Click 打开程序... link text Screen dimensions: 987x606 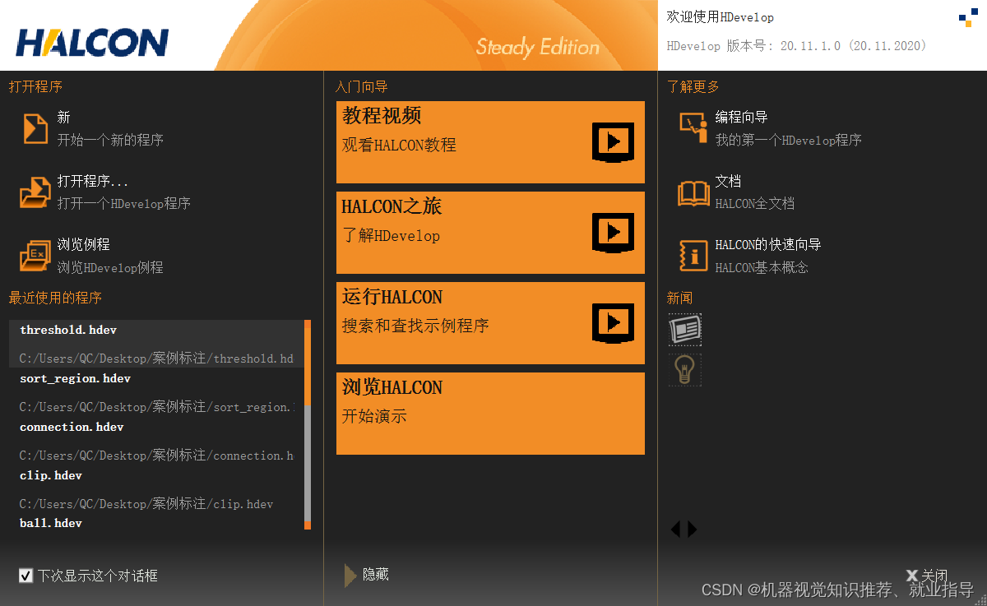coord(93,182)
